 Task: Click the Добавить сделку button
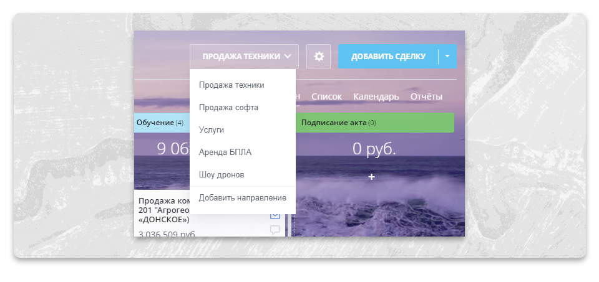pos(388,57)
